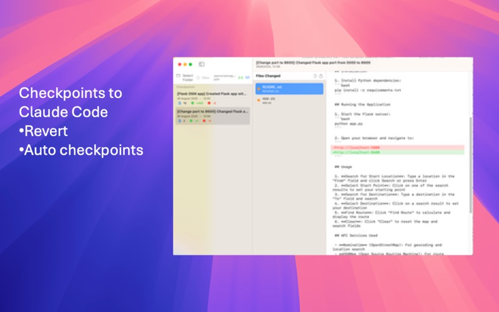Click the folder icon beside Select Folder

coord(178,76)
